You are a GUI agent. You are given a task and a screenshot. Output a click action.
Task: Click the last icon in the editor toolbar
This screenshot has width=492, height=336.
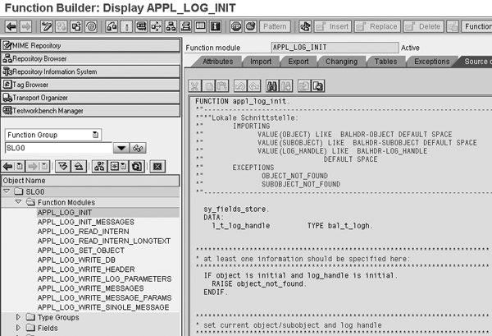(x=318, y=85)
